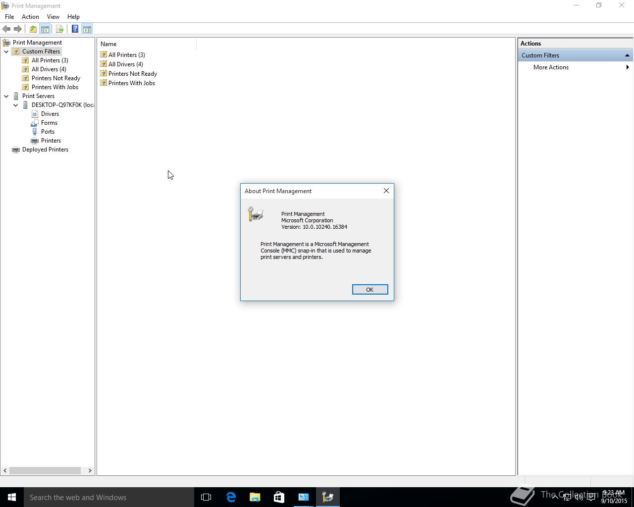Select Custom Filters label in tree
This screenshot has height=507, width=634.
tap(41, 51)
